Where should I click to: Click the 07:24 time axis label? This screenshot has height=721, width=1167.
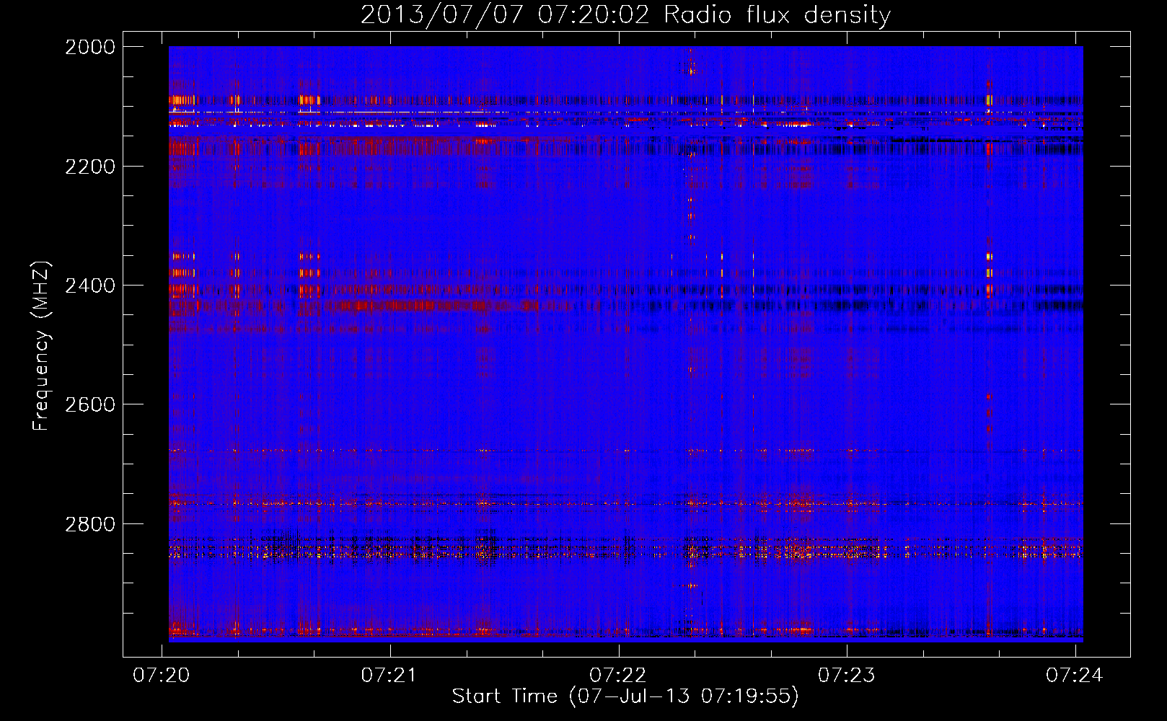coord(1075,675)
